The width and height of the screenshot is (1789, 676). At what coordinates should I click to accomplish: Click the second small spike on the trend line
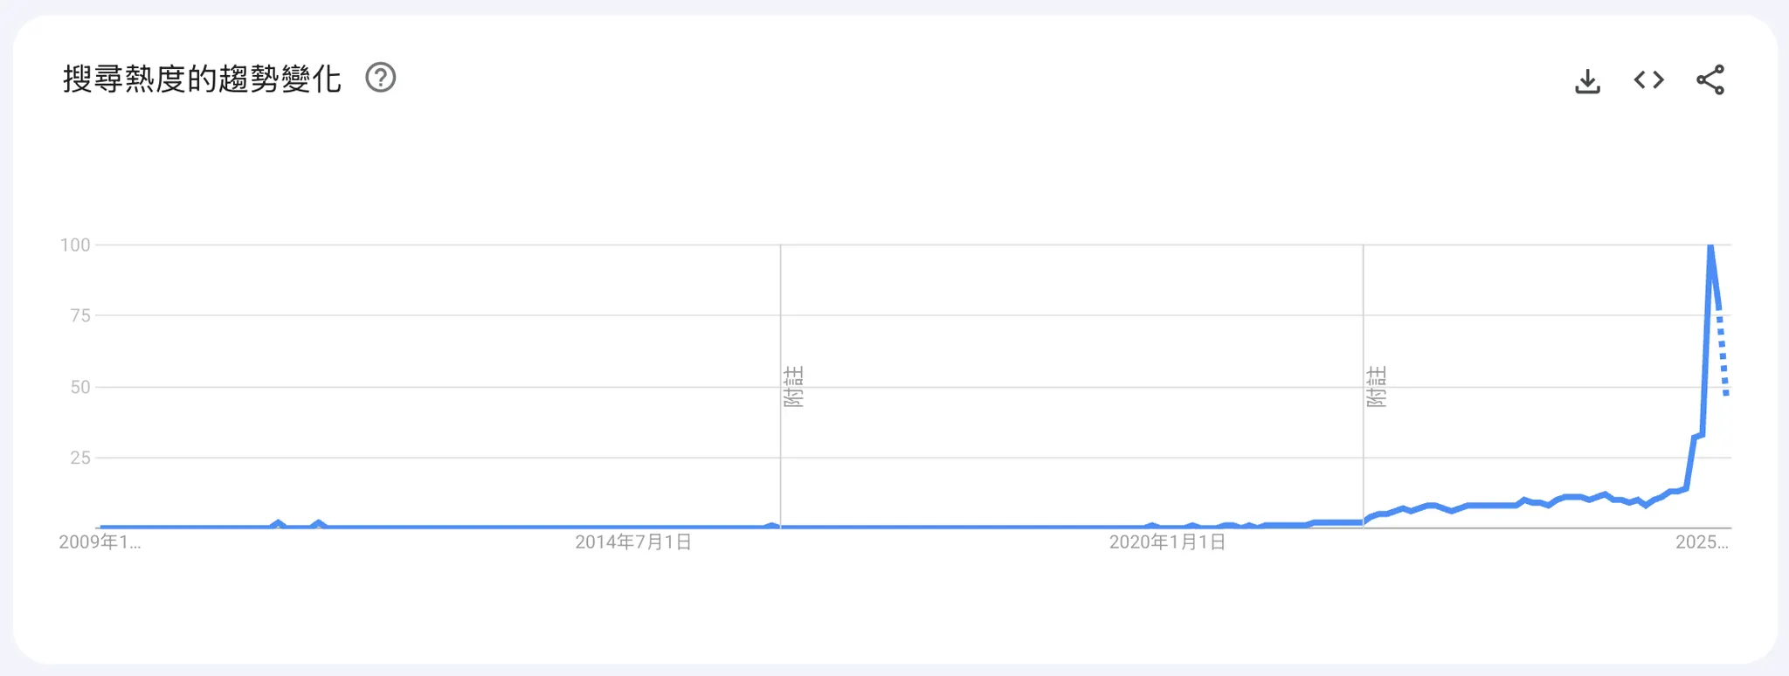pyautogui.click(x=319, y=523)
